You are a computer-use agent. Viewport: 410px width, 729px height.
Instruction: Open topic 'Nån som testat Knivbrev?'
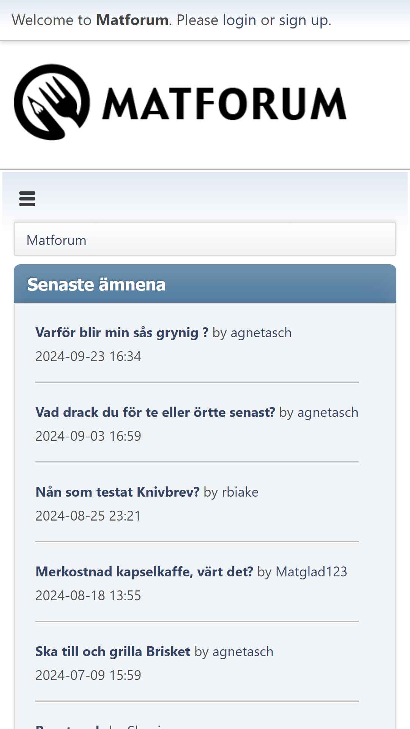(117, 492)
